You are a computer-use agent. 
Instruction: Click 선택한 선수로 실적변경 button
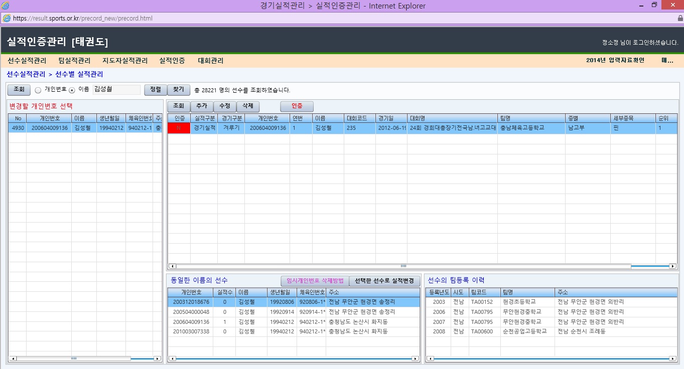(x=384, y=281)
